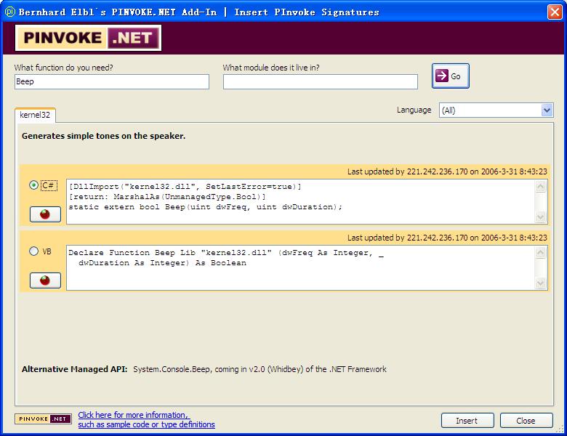Click the 'Generates simple tones on the speaker.' description
The width and height of the screenshot is (567, 436).
click(103, 136)
